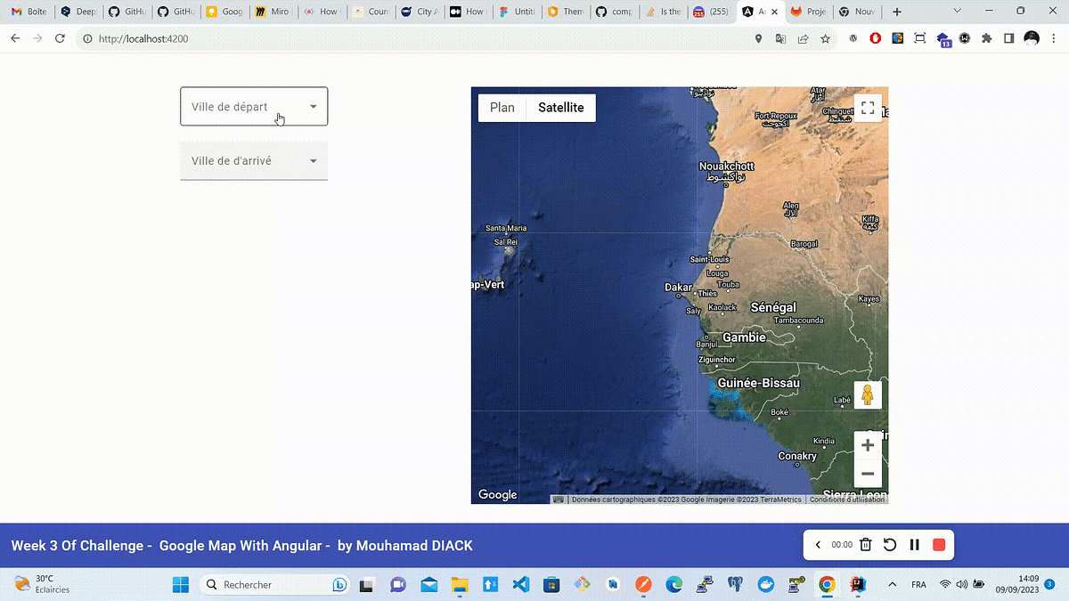1069x601 pixels.
Task: Select the Satellite map view
Action: pyautogui.click(x=561, y=107)
